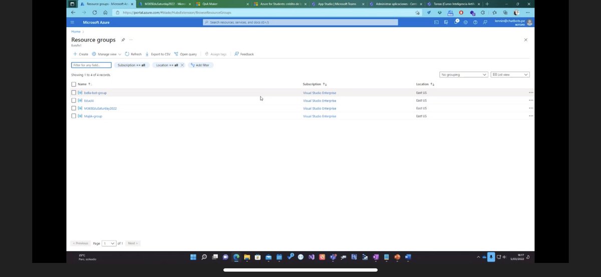Pin the Resource groups blade
Screen dimensions: 601x277
point(123,39)
